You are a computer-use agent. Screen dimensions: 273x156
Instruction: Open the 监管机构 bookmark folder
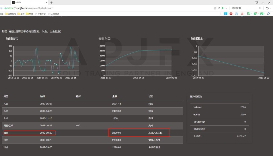[10, 14]
